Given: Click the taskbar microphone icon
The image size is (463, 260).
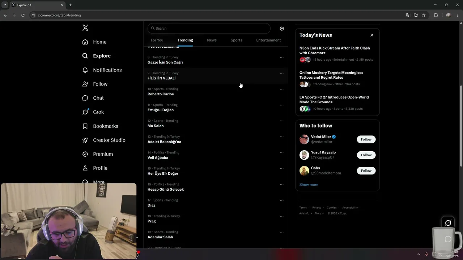Looking at the screenshot, I should [426, 254].
